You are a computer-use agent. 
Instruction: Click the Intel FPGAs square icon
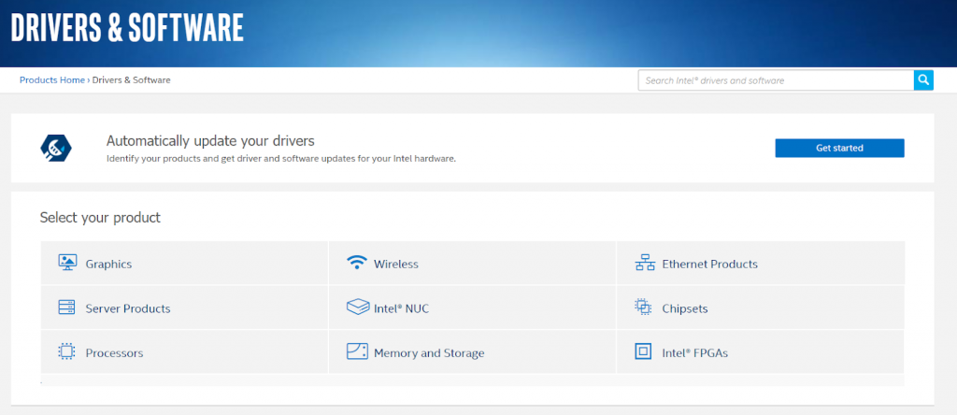tap(643, 351)
